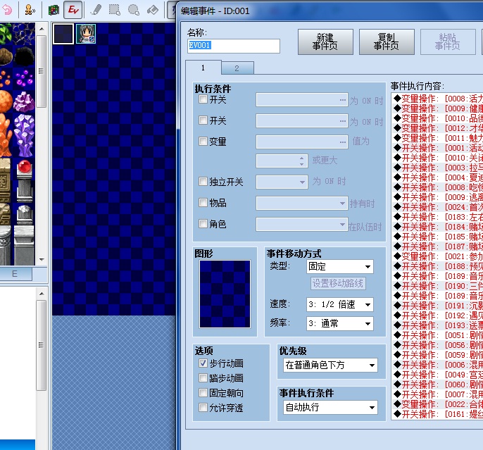The image size is (483, 450).
Task: Expand the 优先级 priority dropdown
Action: 330,365
